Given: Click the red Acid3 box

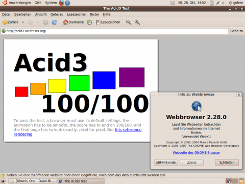Looking at the screenshot, I should tap(22, 91).
